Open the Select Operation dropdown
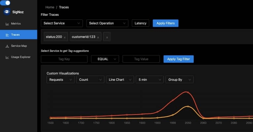 click(107, 23)
